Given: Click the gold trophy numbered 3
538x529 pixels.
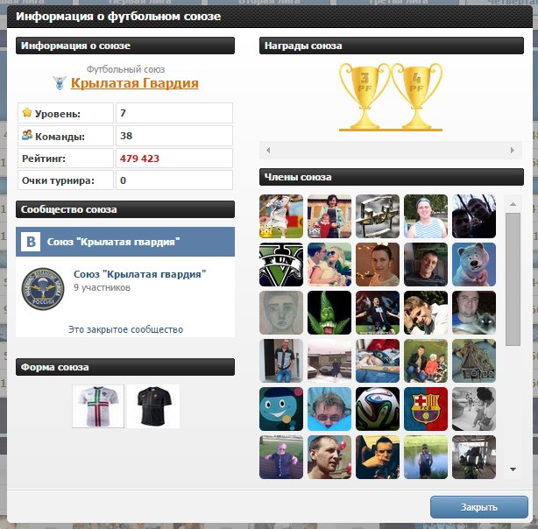Looking at the screenshot, I should (365, 96).
